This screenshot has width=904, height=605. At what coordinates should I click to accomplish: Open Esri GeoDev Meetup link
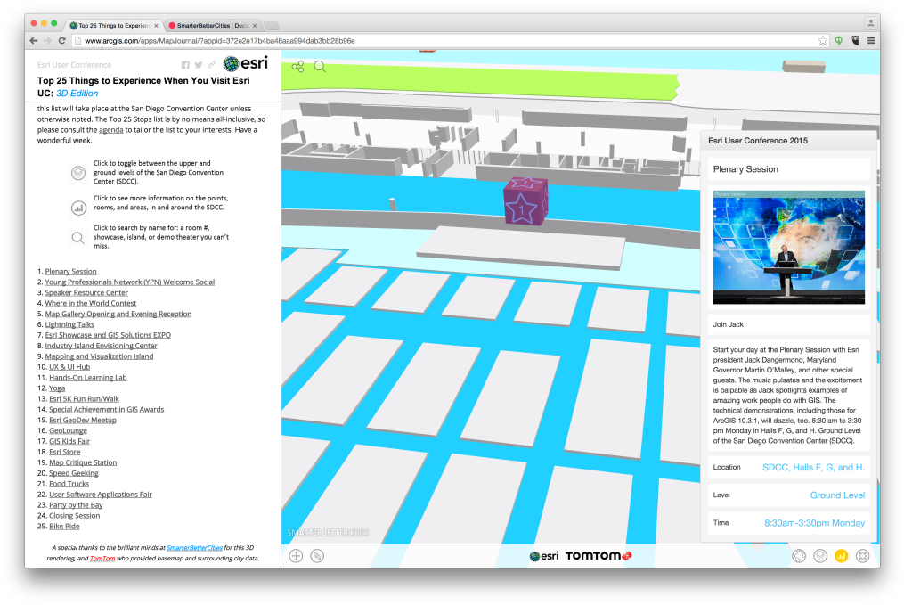tap(83, 420)
